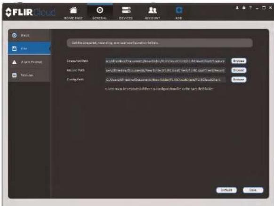Click the Record Path input field
This screenshot has height=206, width=274.
[165, 70]
